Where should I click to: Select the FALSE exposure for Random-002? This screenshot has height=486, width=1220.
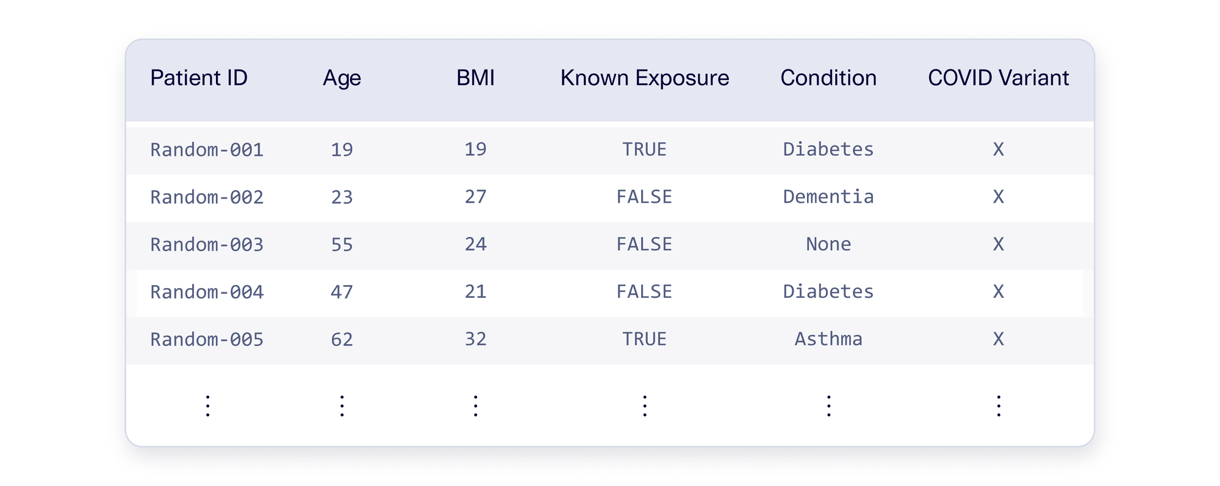click(644, 197)
